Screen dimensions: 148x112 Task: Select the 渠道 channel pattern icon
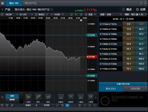[48, 97]
